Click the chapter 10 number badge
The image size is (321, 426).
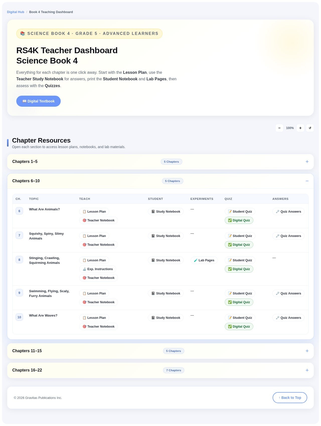pyautogui.click(x=19, y=317)
